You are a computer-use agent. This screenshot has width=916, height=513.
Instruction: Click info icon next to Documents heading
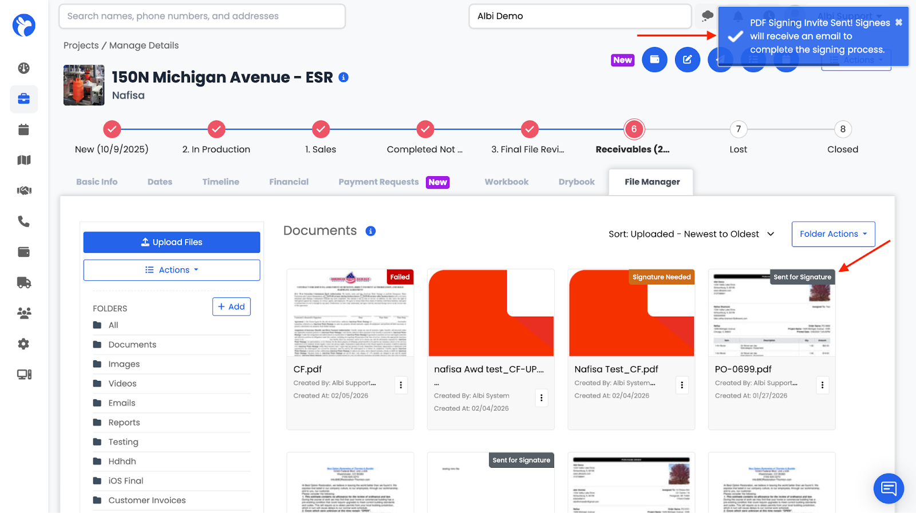coord(370,231)
